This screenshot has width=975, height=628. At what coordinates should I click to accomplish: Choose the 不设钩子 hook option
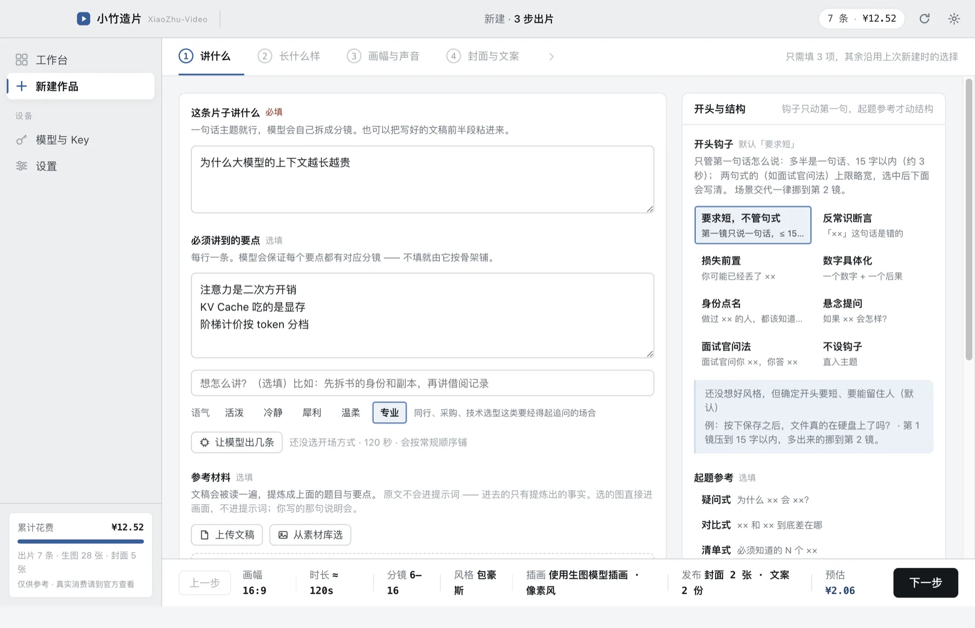[x=874, y=353]
